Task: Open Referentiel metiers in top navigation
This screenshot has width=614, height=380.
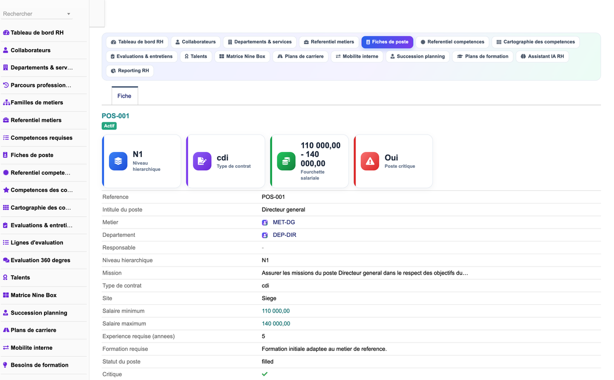Action: point(328,42)
